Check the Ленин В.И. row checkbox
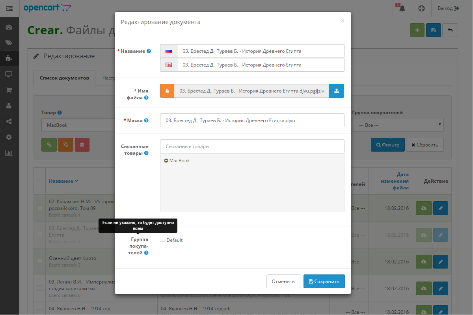Viewport: 473px width, 315px height. (39, 288)
